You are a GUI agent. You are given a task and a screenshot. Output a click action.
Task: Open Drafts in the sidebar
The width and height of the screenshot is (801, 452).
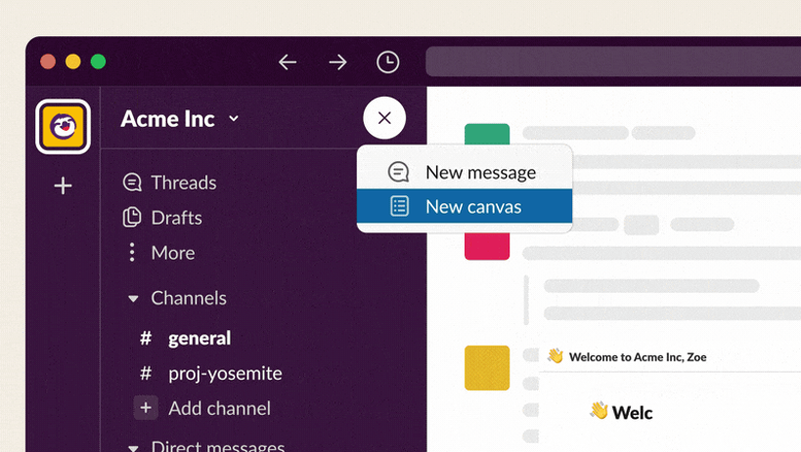[x=176, y=218]
